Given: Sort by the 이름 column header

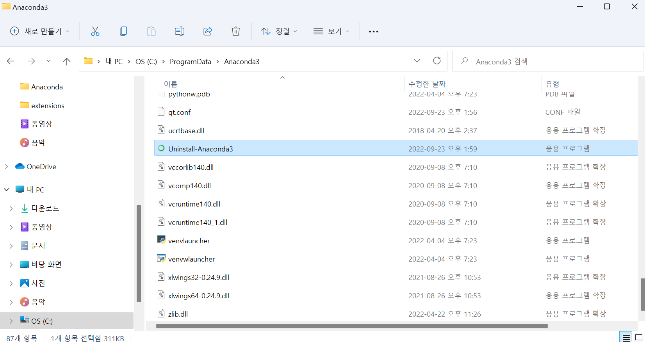Looking at the screenshot, I should coord(171,84).
